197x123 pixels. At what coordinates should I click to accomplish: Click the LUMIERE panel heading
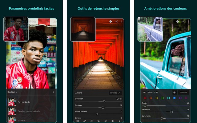[78, 93]
